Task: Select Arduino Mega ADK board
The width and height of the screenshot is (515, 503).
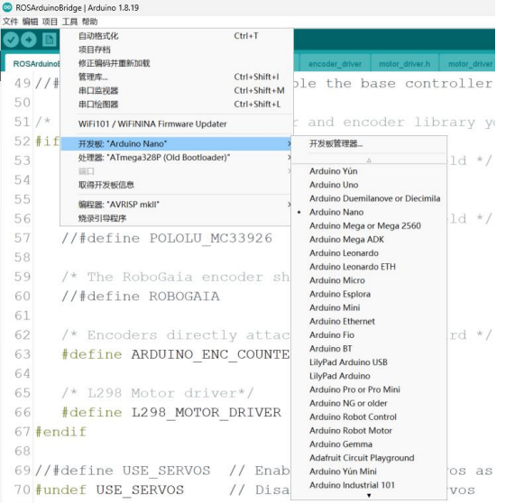Action: click(x=369, y=240)
